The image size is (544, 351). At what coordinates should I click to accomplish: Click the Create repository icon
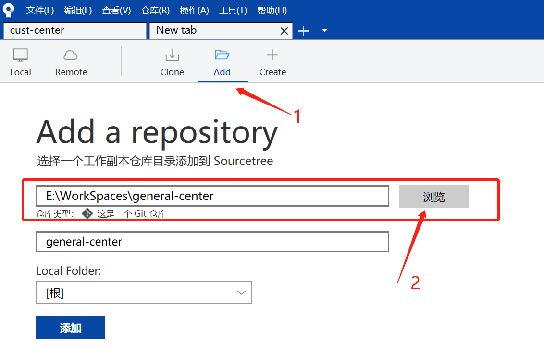pos(272,61)
